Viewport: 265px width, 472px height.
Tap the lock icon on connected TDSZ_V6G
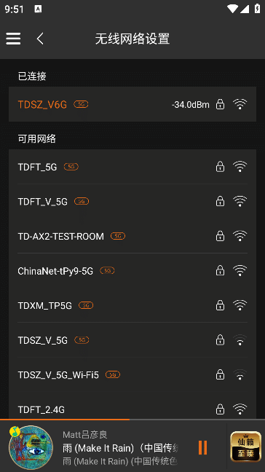coord(220,104)
